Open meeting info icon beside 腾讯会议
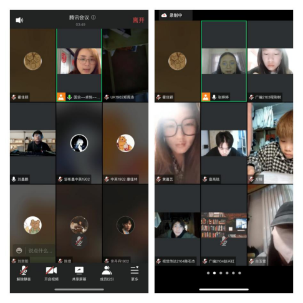The image size is (303, 303). pyautogui.click(x=94, y=17)
